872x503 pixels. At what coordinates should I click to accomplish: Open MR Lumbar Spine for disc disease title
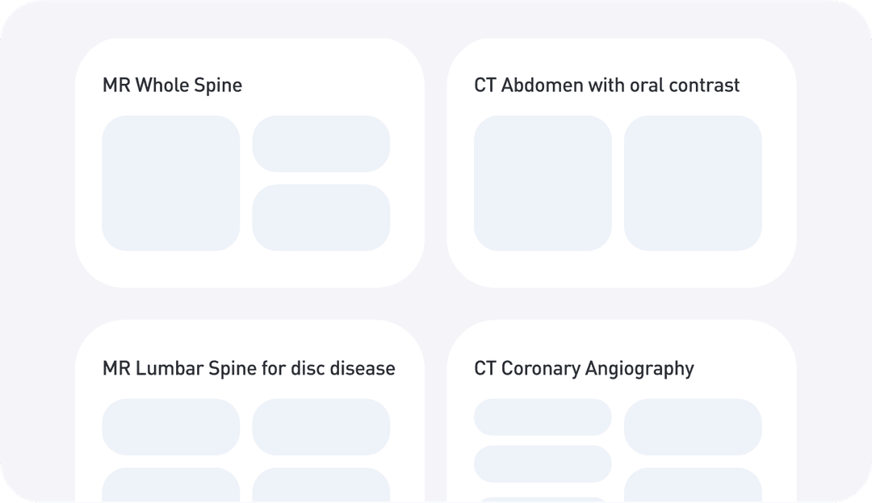click(249, 368)
